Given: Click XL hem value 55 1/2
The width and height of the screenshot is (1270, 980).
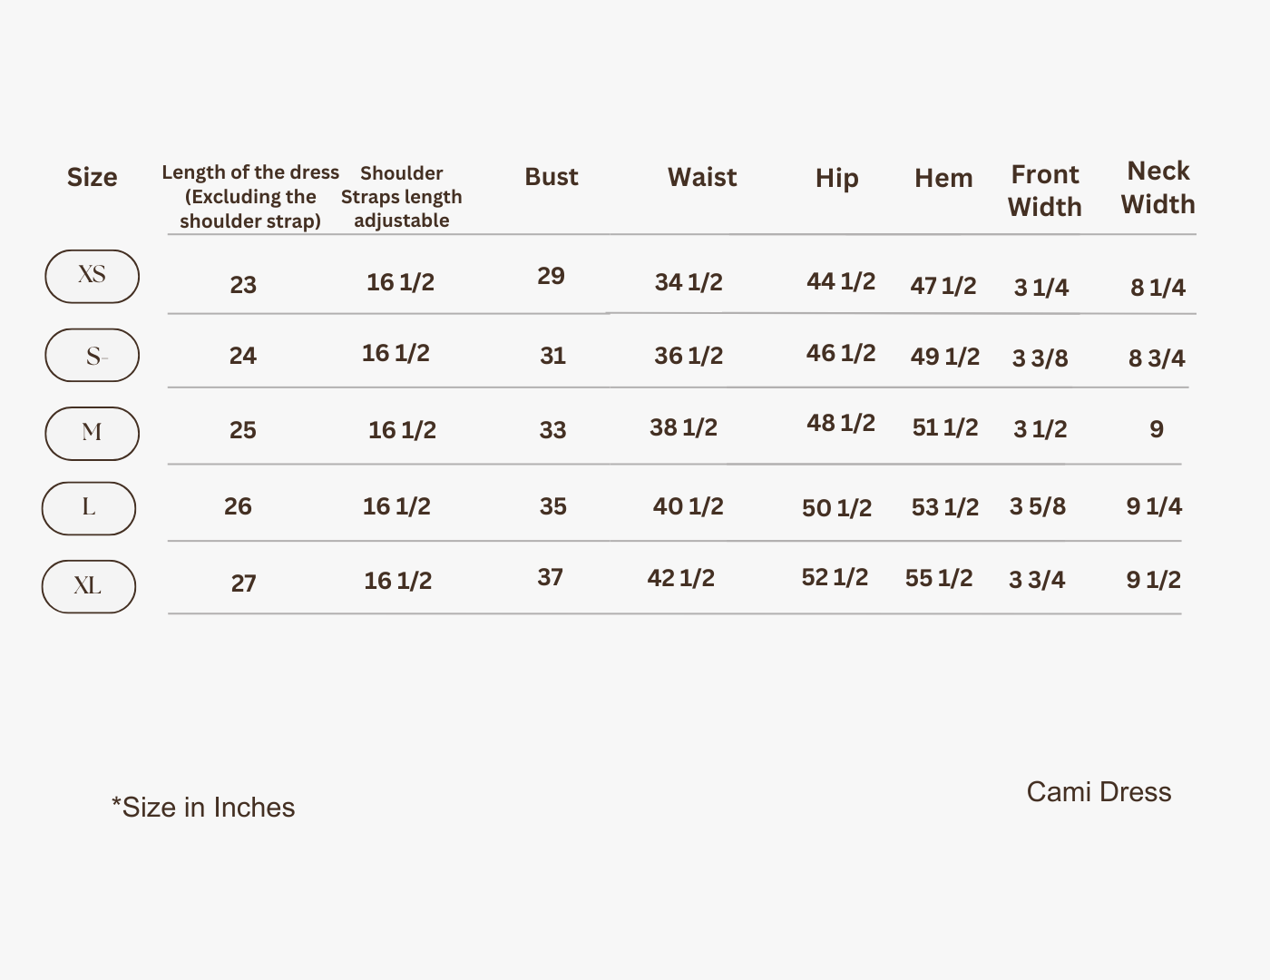Looking at the screenshot, I should pos(939,578).
